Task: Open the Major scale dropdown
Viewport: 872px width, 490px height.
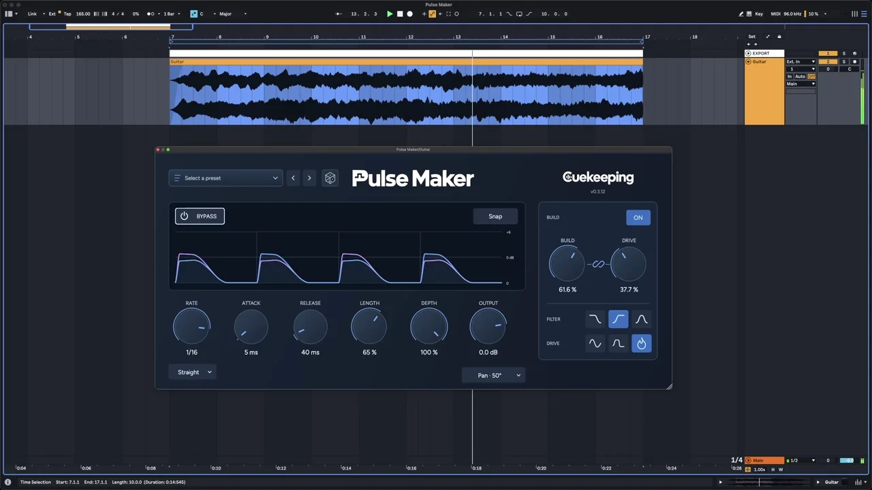Action: tap(233, 14)
